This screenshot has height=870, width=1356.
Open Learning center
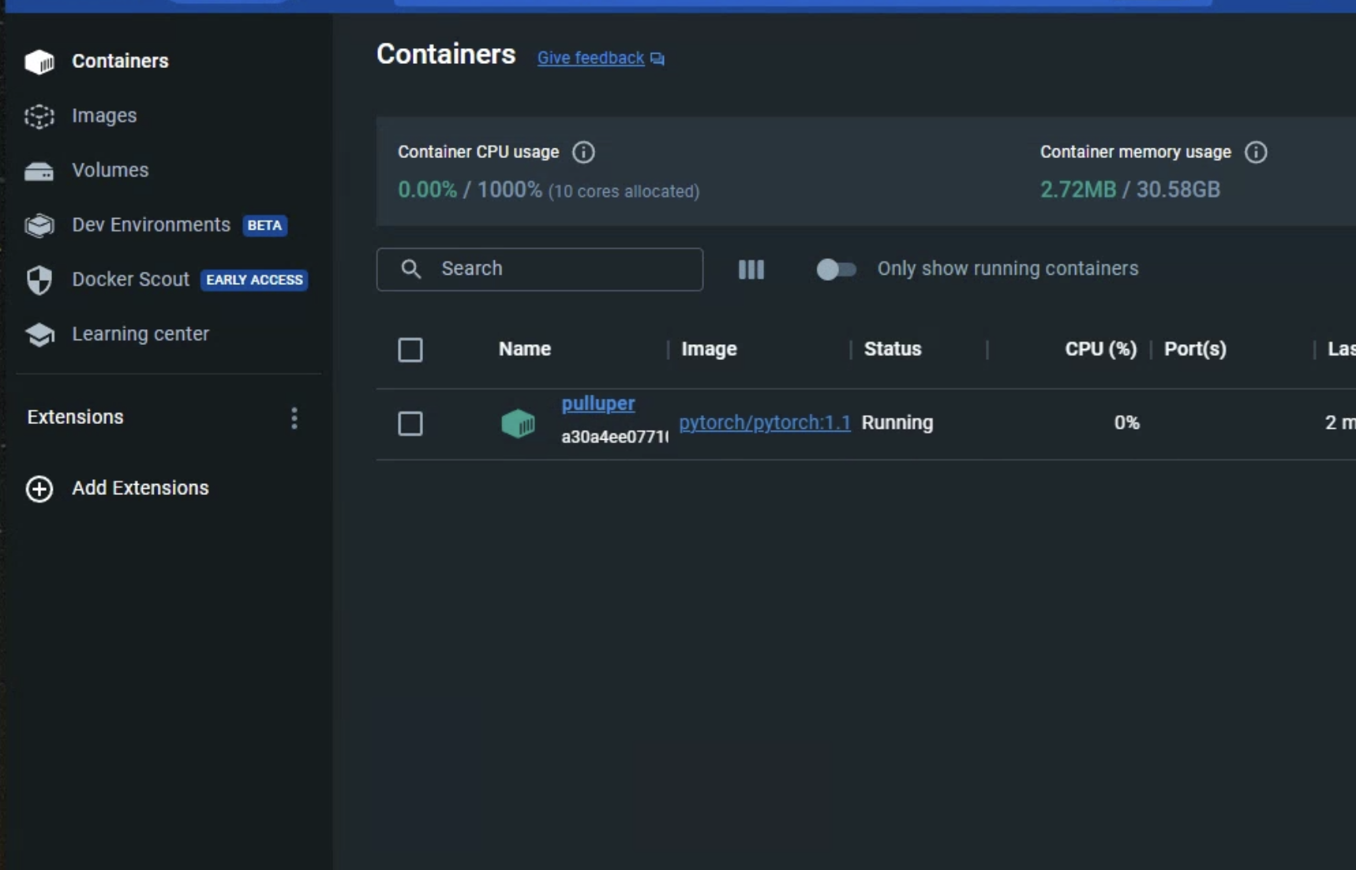[x=140, y=333]
